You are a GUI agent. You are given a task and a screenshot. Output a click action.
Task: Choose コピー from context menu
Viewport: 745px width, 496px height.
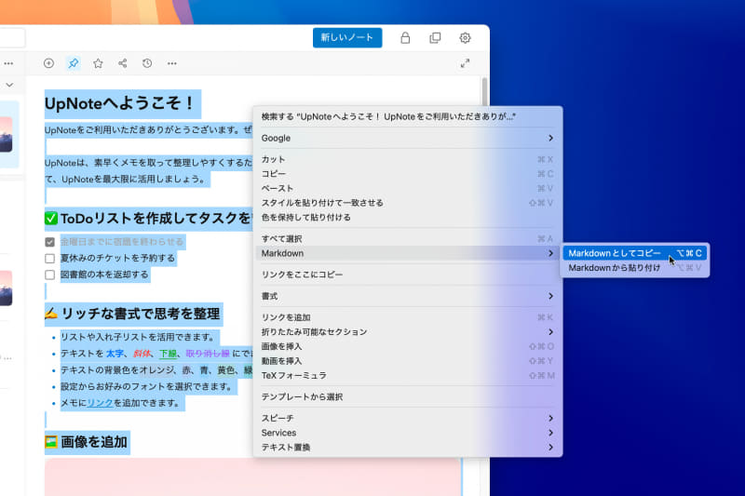[x=408, y=174]
